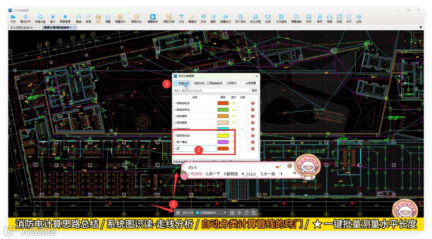Click the 查找 search button
Viewport: 432px width, 239px height.
(254, 91)
